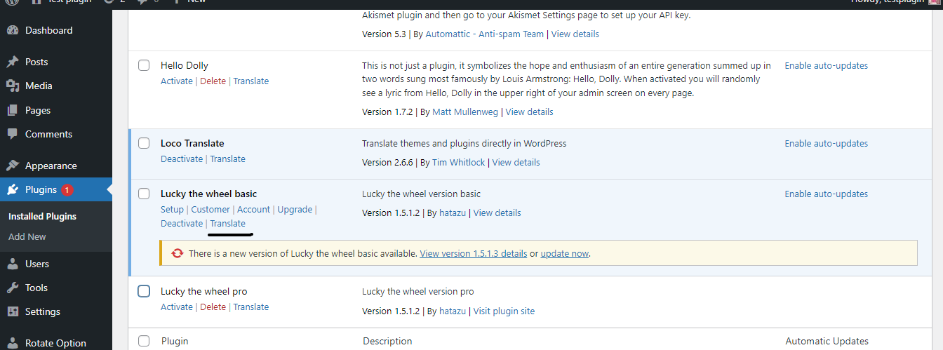Enable auto-updates for Hello Dolly
Viewport: 943px width, 350px height.
click(826, 65)
